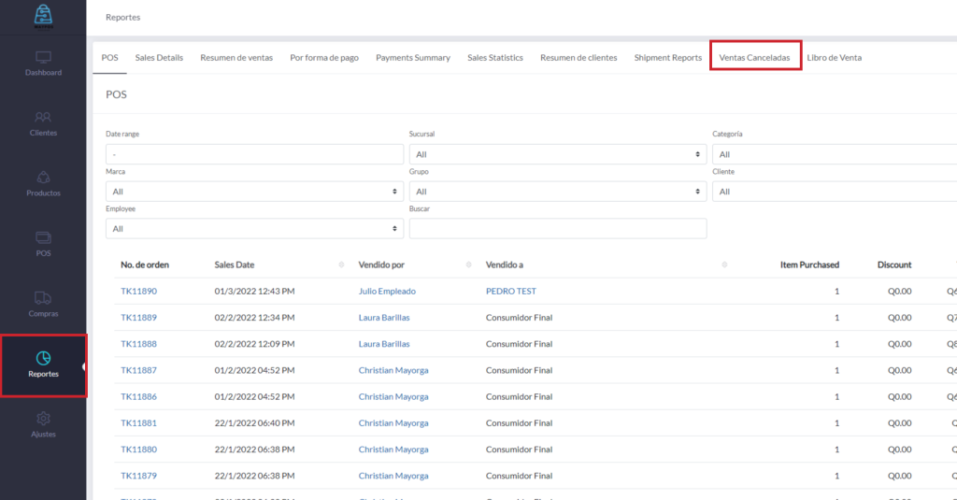Screen dimensions: 957x500
Task: Click the Clientes people icon
Action: (x=43, y=118)
